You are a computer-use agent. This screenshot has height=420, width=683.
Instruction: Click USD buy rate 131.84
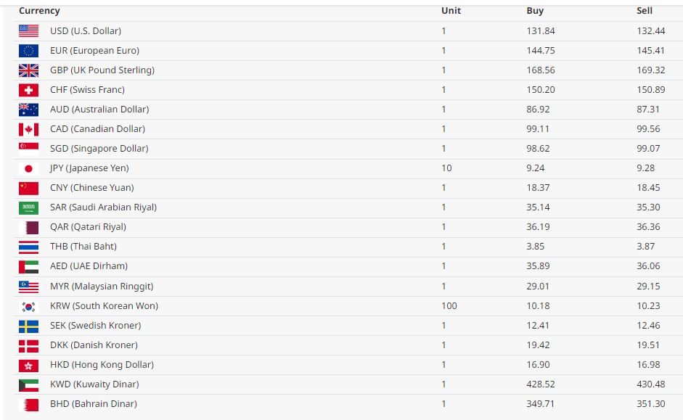[x=541, y=31]
